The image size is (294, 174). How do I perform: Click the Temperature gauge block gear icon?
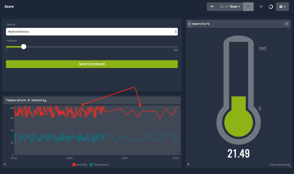pyautogui.click(x=286, y=24)
